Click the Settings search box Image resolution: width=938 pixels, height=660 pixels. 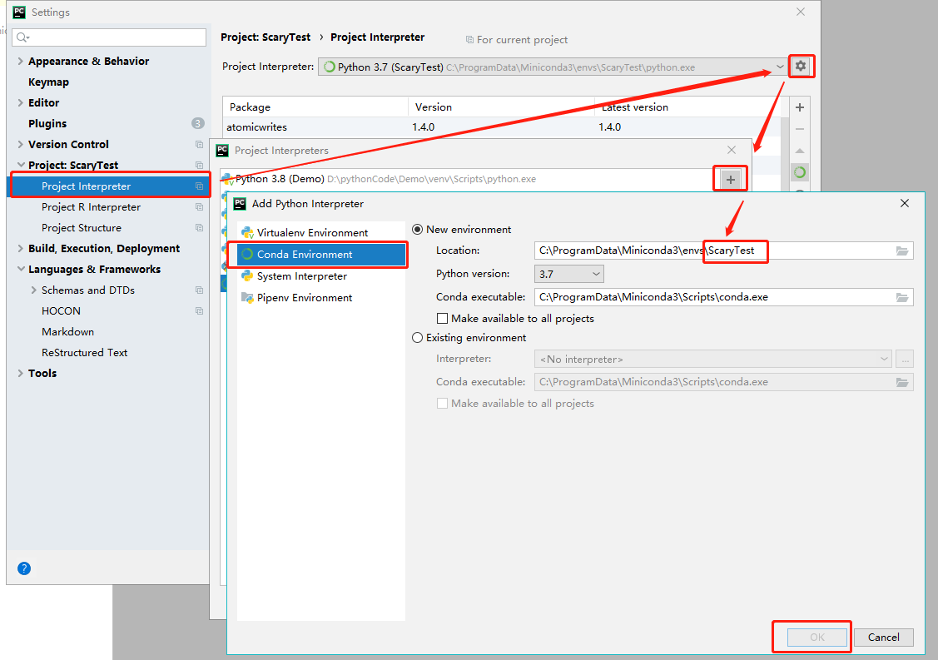(109, 37)
